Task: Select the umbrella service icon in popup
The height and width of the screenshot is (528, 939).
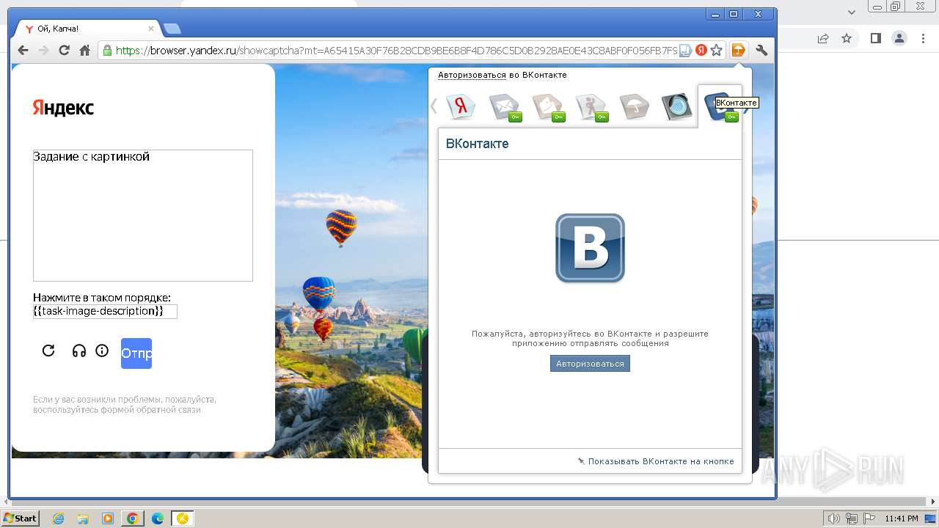Action: (x=635, y=106)
